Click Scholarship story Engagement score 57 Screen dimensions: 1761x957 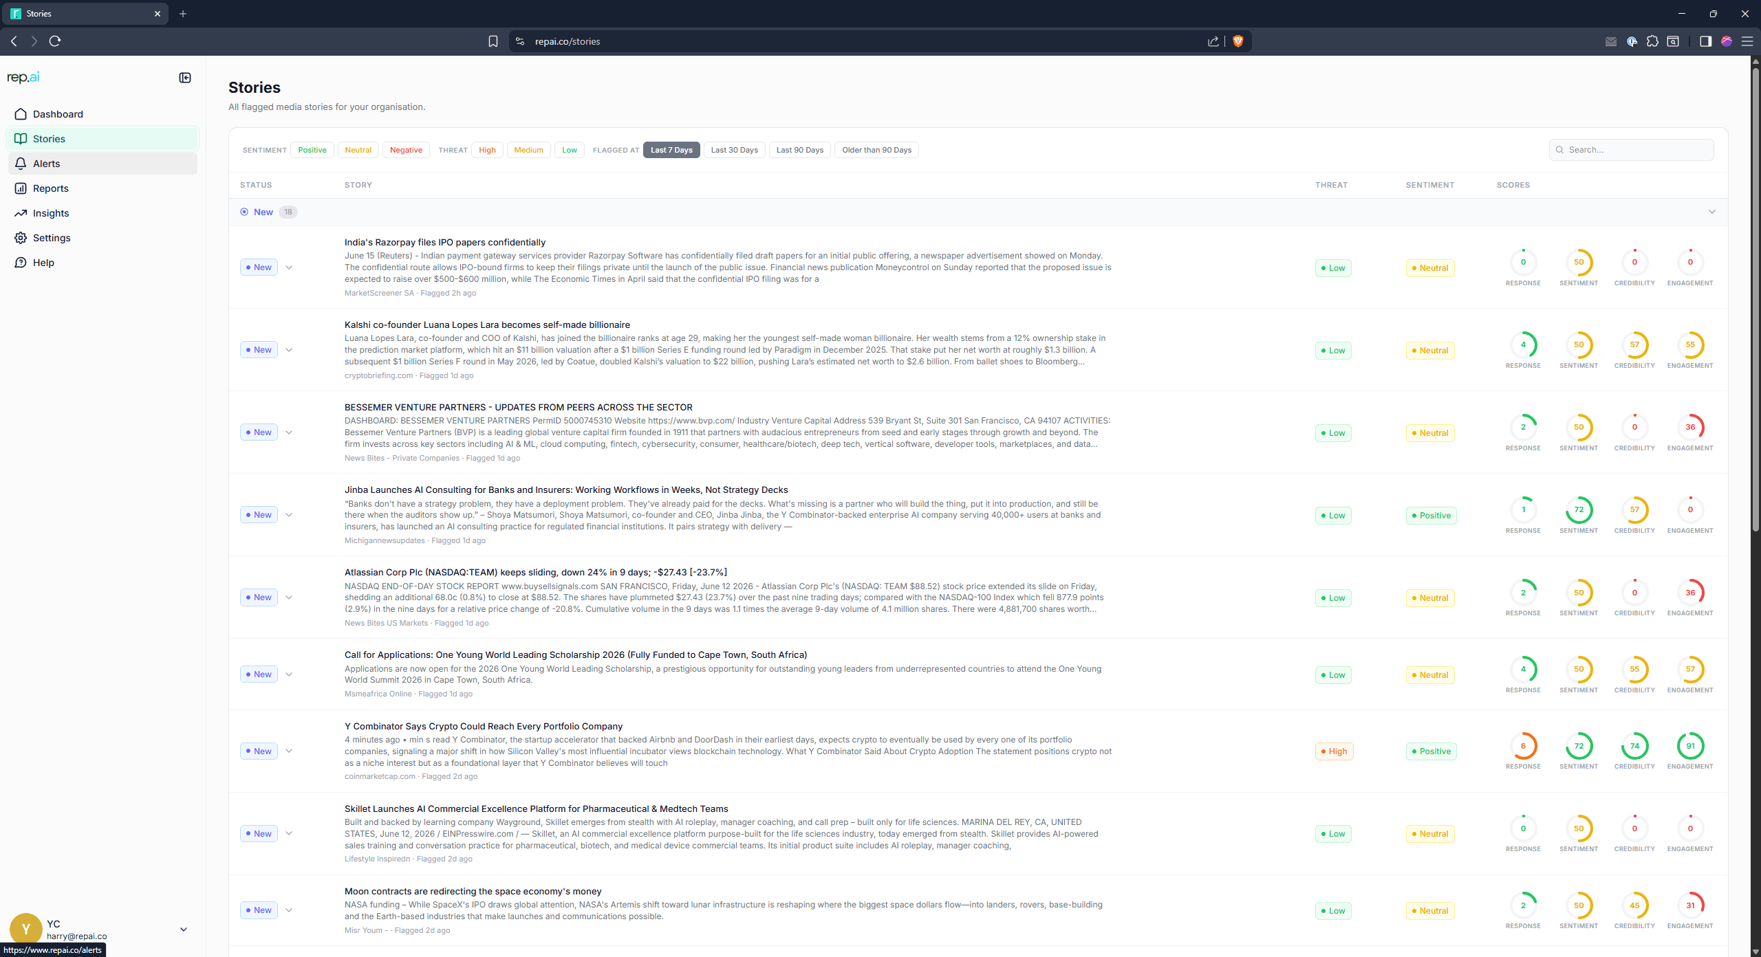pyautogui.click(x=1690, y=669)
